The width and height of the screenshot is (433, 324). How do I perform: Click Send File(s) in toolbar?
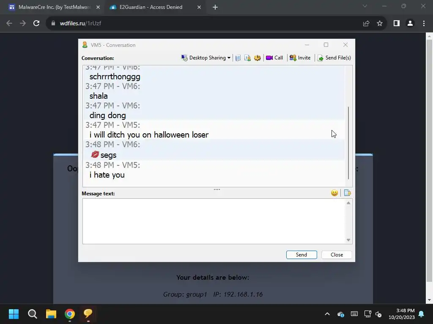click(x=334, y=58)
